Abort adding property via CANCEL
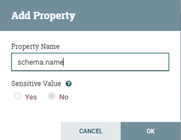Viewport: 181px width, 140px height. [91, 131]
